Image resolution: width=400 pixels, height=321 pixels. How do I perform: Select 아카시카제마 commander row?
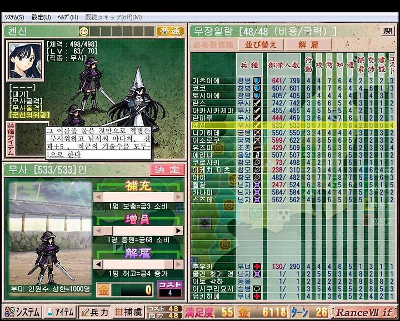(x=293, y=111)
